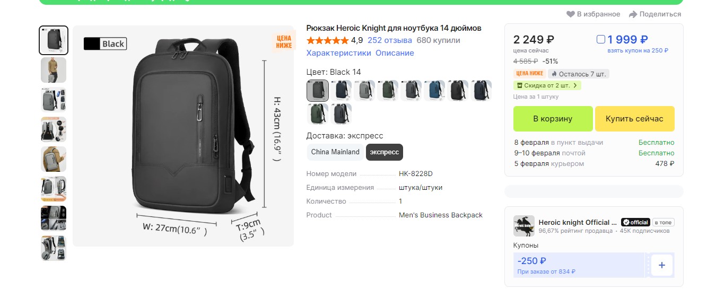Click the Heroic Knight store logo
This screenshot has width=707, height=298.
coord(524,226)
